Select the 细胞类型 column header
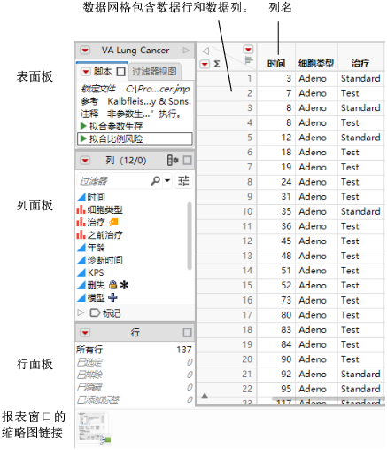Screen dimensions: 387x450 click(x=316, y=63)
